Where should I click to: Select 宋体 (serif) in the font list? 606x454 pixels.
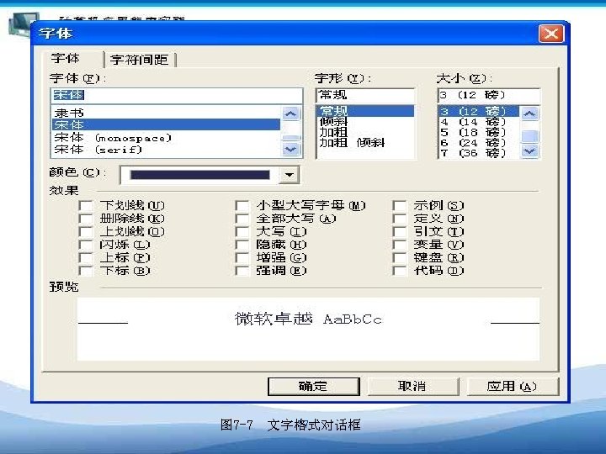coord(166,149)
